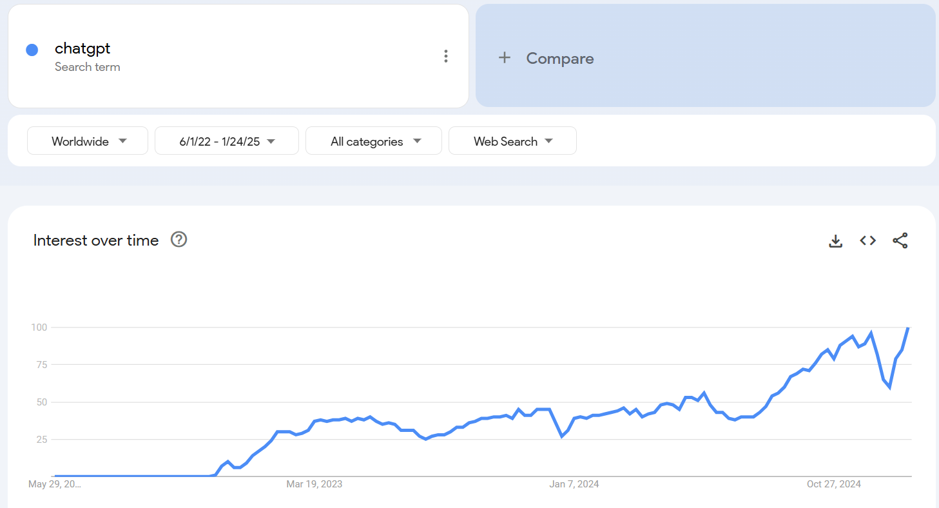Open the embed code icon for the chart
Viewport: 939px width, 508px height.
pyautogui.click(x=868, y=240)
